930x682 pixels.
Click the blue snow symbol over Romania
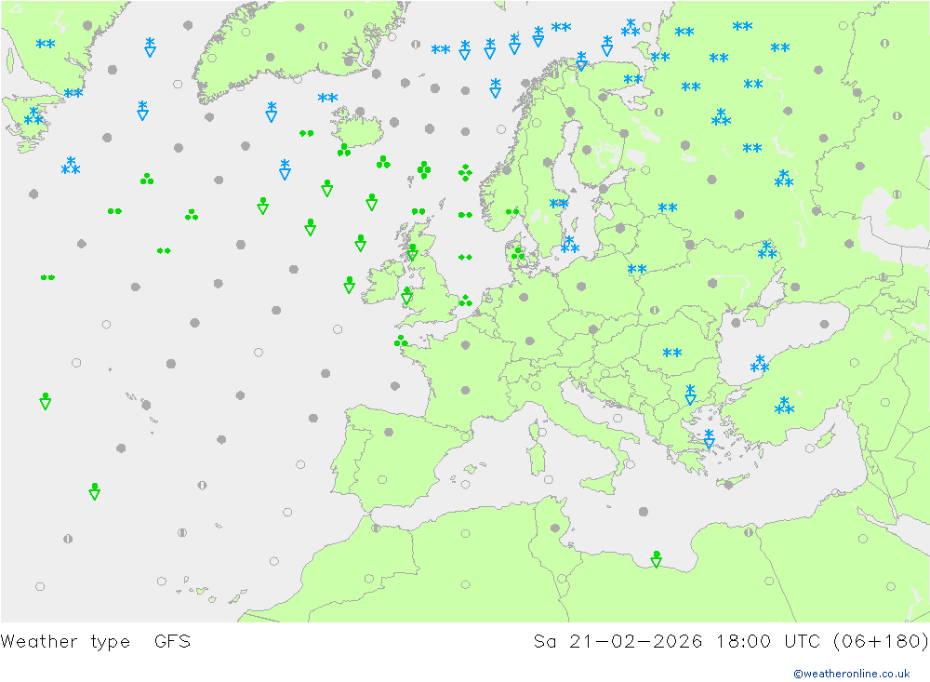pos(672,354)
